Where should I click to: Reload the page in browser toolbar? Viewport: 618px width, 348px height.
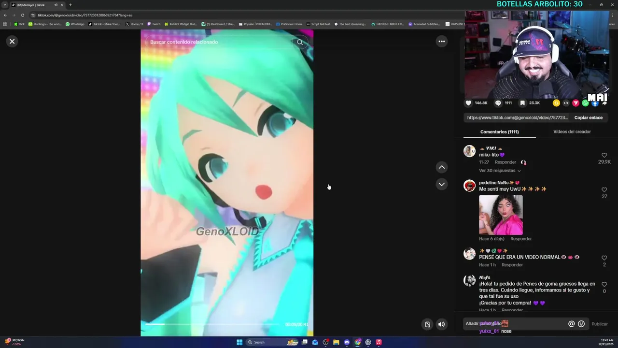click(22, 15)
